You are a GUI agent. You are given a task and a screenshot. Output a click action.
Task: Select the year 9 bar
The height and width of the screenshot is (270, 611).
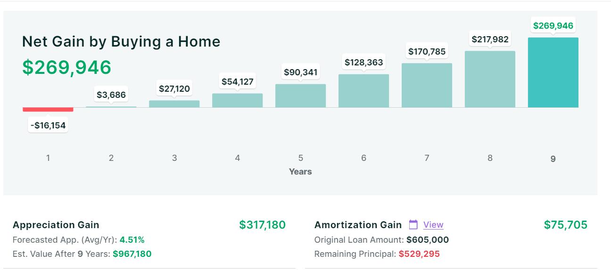pyautogui.click(x=553, y=72)
